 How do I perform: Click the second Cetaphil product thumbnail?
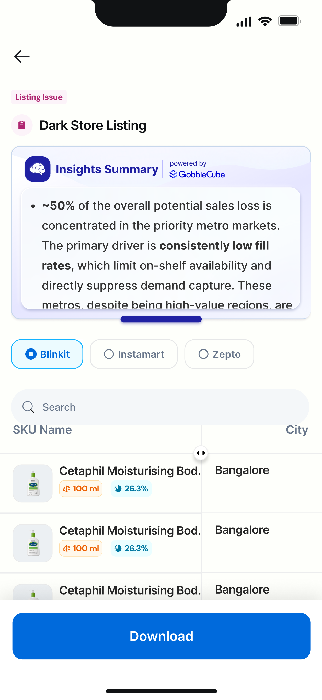click(32, 543)
